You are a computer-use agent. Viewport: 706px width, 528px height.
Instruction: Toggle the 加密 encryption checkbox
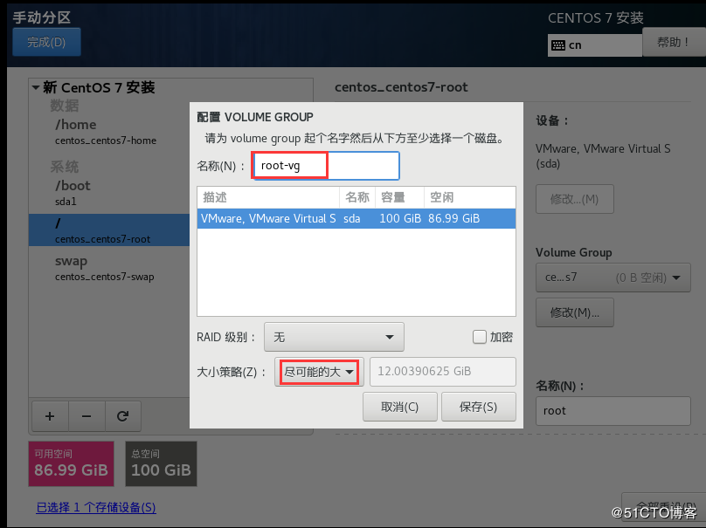pos(480,337)
